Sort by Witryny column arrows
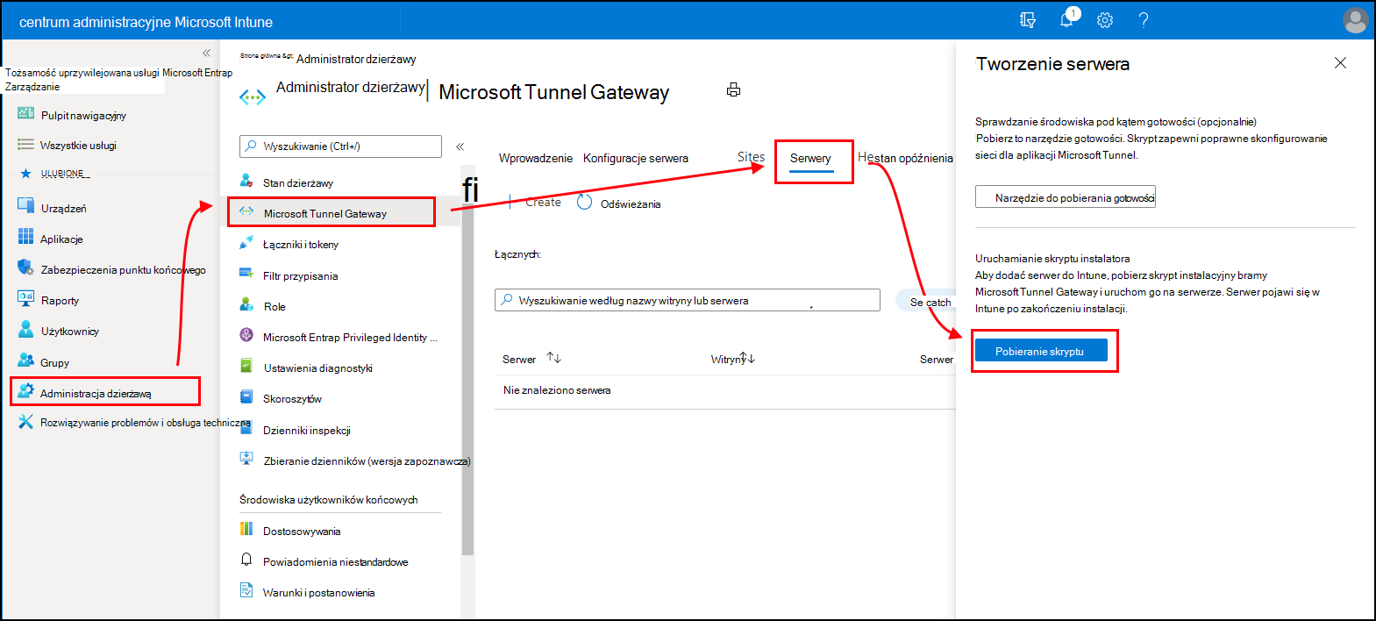The width and height of the screenshot is (1376, 621). [748, 359]
